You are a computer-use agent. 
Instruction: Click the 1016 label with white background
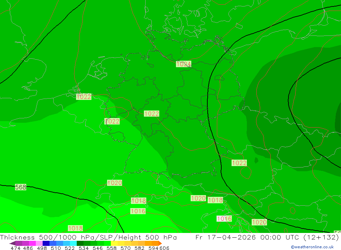pos(224,219)
